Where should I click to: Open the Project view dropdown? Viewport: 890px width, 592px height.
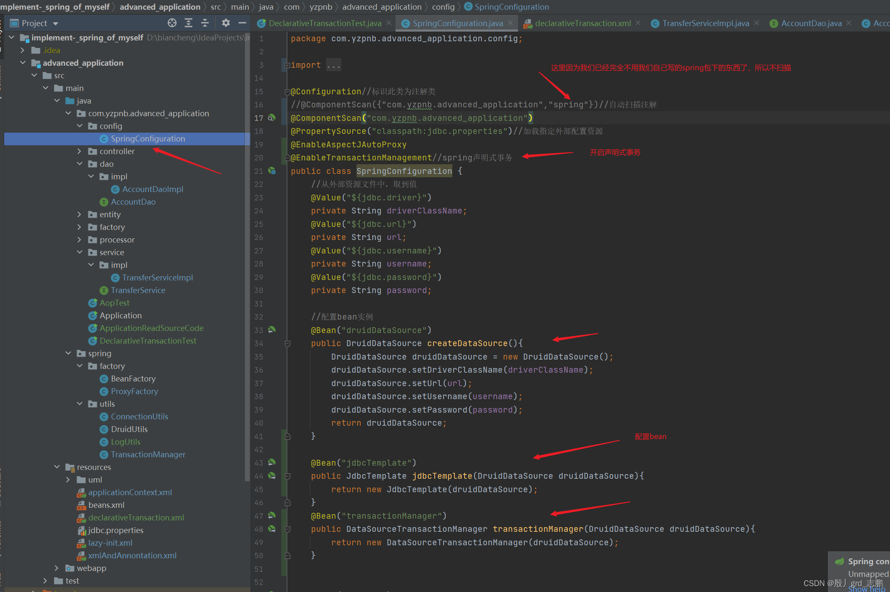(55, 24)
